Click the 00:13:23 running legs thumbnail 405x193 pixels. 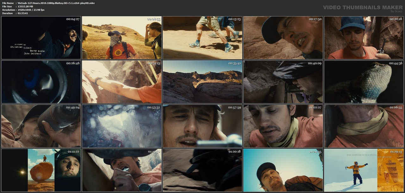(202, 38)
